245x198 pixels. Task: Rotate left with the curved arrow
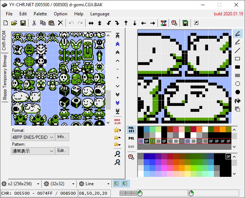(x=109, y=23)
